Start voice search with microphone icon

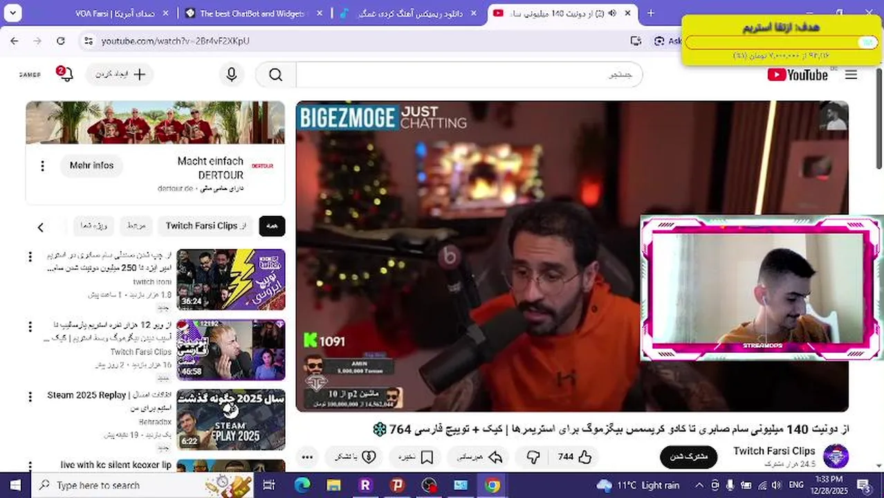pos(232,75)
